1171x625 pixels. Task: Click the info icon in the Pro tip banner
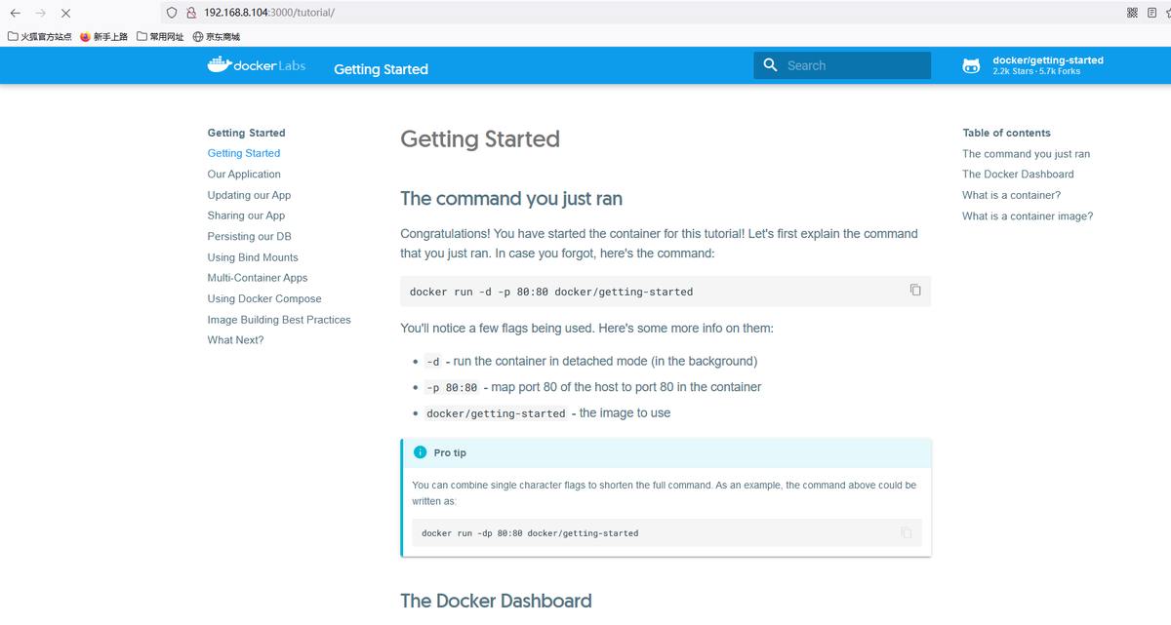419,452
